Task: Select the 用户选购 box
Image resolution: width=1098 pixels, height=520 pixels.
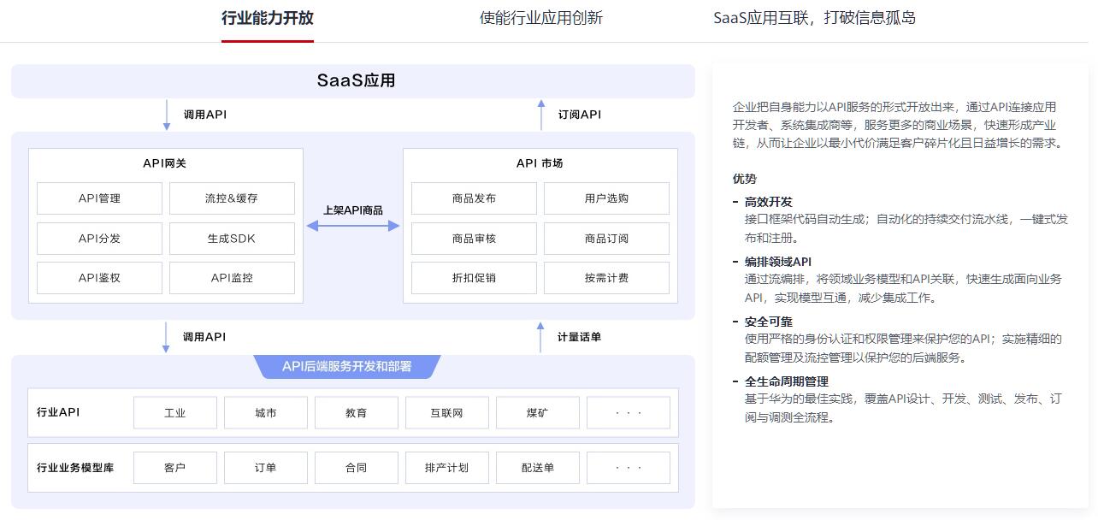Action: tap(606, 198)
